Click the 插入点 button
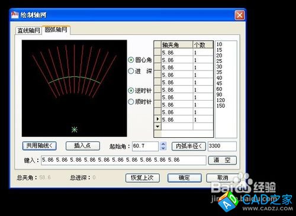 (x=83, y=146)
